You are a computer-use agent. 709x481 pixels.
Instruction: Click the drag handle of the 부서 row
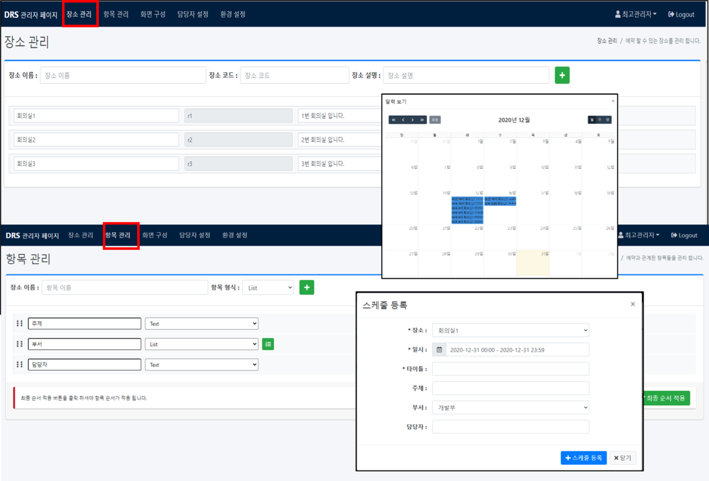point(20,344)
